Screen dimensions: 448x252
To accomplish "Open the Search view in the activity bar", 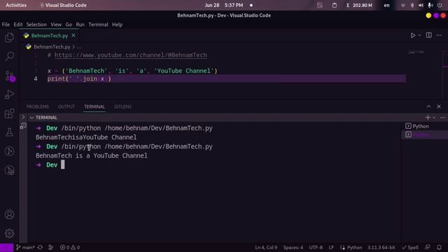I will (x=9, y=56).
